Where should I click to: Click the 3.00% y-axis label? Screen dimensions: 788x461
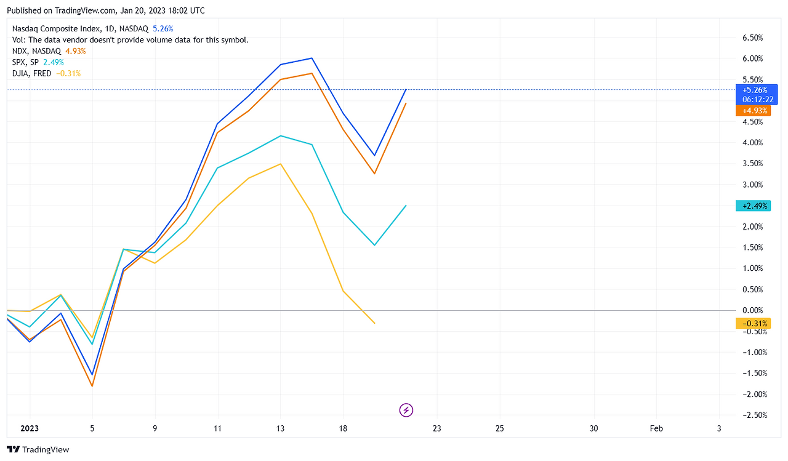point(753,185)
